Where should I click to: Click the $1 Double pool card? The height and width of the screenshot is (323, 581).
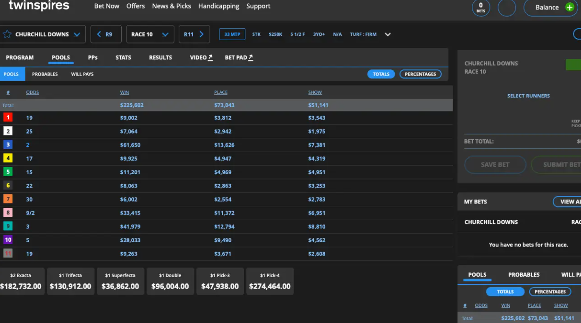click(170, 281)
